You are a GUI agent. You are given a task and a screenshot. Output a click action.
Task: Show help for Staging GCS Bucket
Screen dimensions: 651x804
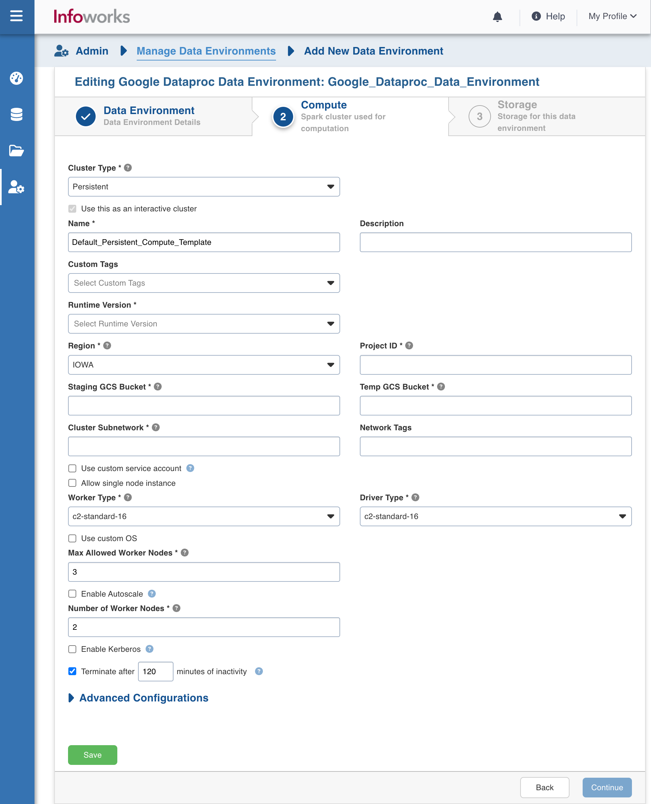click(158, 386)
